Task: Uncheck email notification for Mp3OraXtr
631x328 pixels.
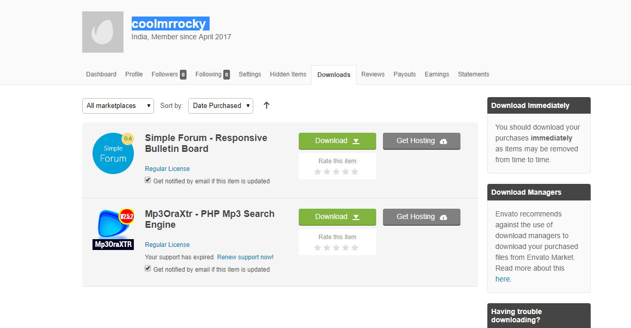Action: pyautogui.click(x=148, y=269)
